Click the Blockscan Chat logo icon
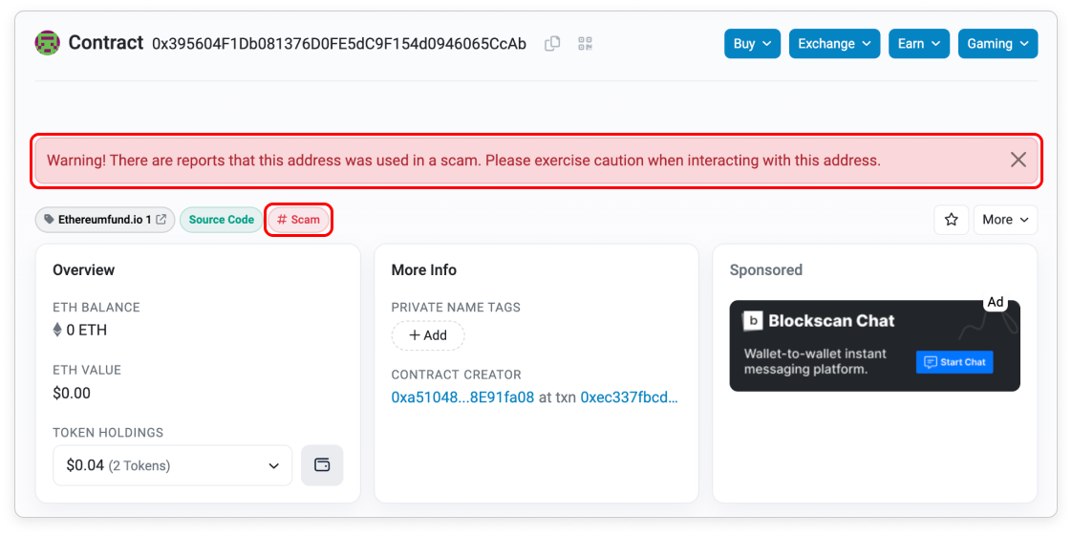The image size is (1072, 536). (754, 321)
